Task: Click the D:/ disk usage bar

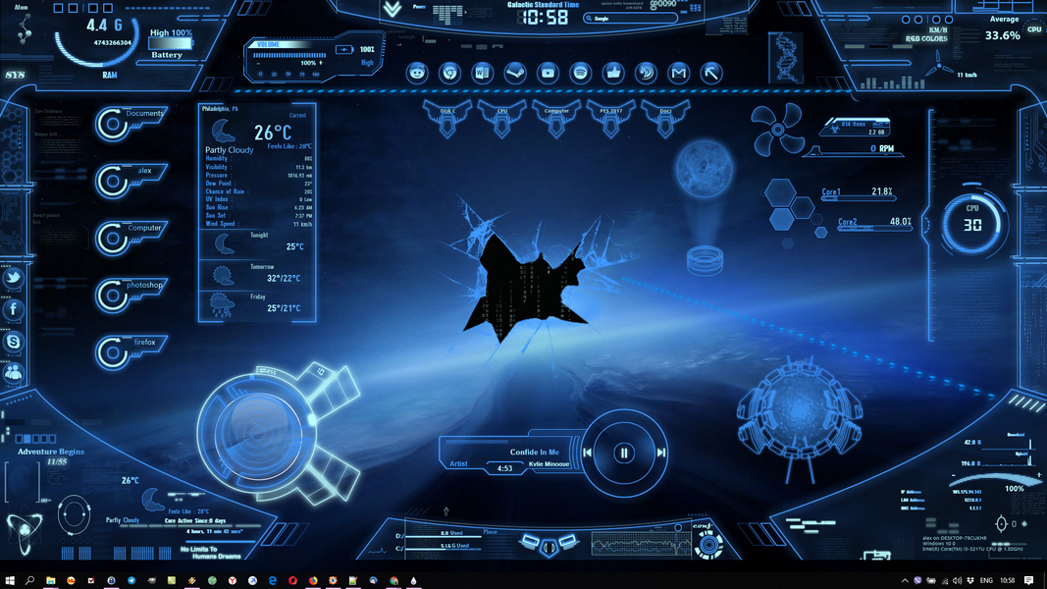Action: tap(445, 536)
